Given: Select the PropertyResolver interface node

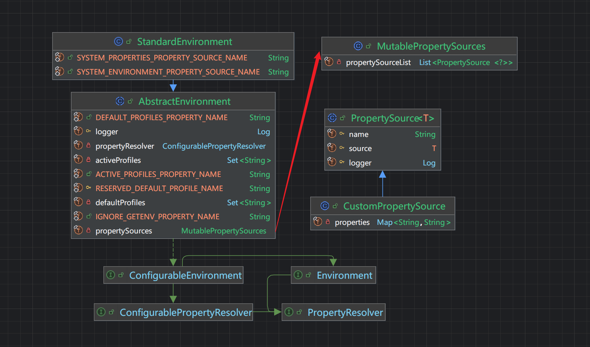Looking at the screenshot, I should pos(334,312).
